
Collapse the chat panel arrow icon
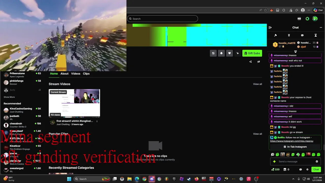coord(270,27)
